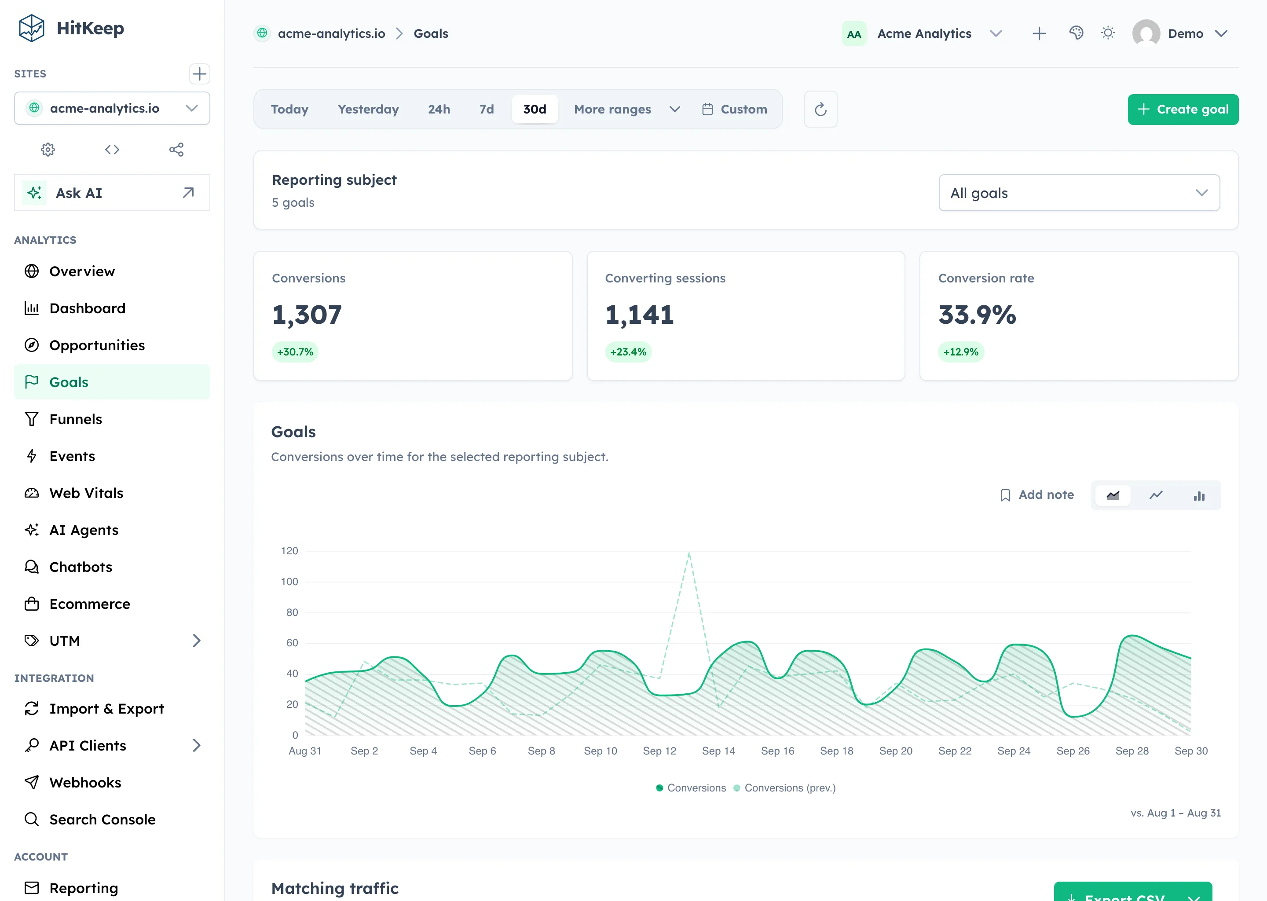Open tracking code snippet icon
Screen dimensions: 1267x901
(x=112, y=149)
